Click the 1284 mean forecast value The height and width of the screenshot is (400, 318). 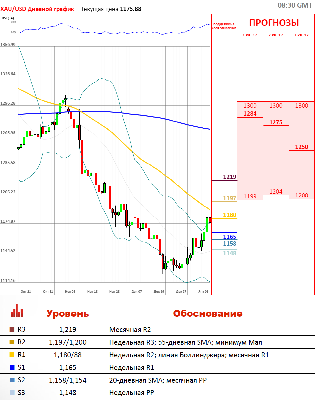click(x=250, y=114)
